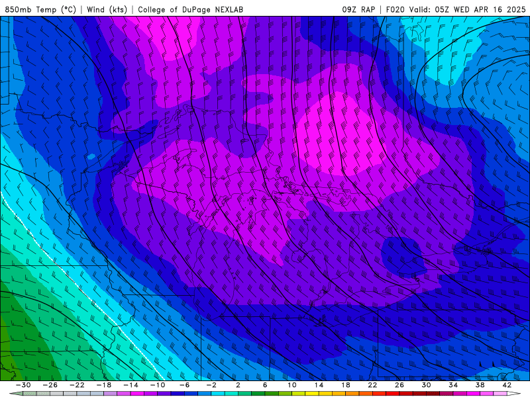
Task: Click the "College of DuPage NEXLAB" text
Action: click(x=190, y=10)
